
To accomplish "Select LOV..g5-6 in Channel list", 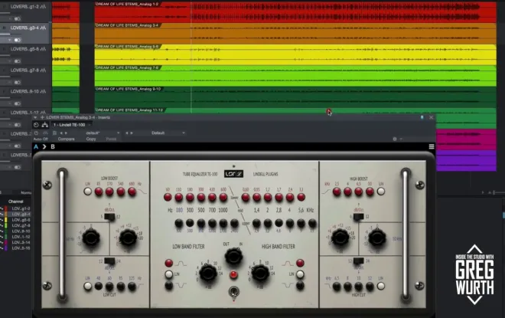I will [x=21, y=220].
